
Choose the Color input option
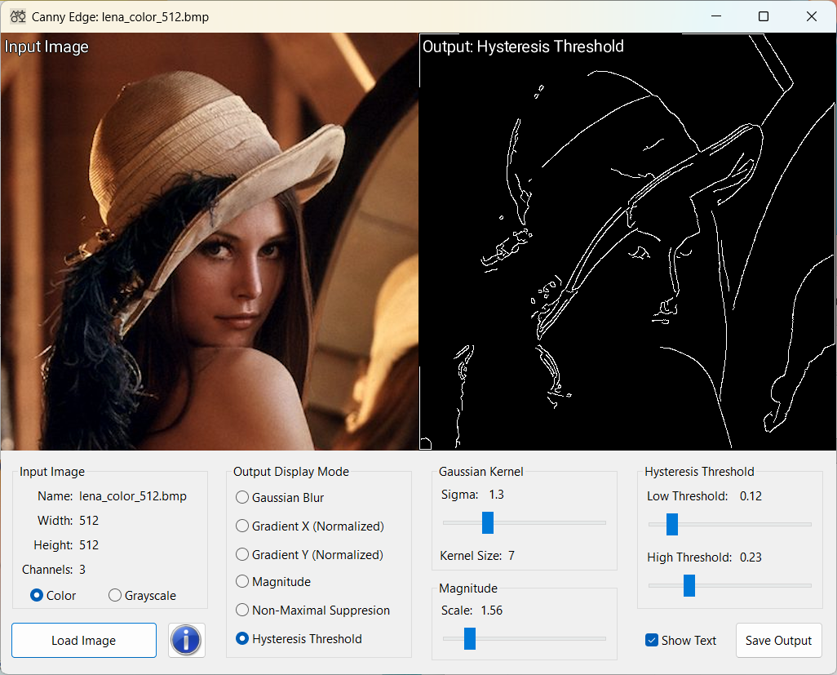pos(37,596)
